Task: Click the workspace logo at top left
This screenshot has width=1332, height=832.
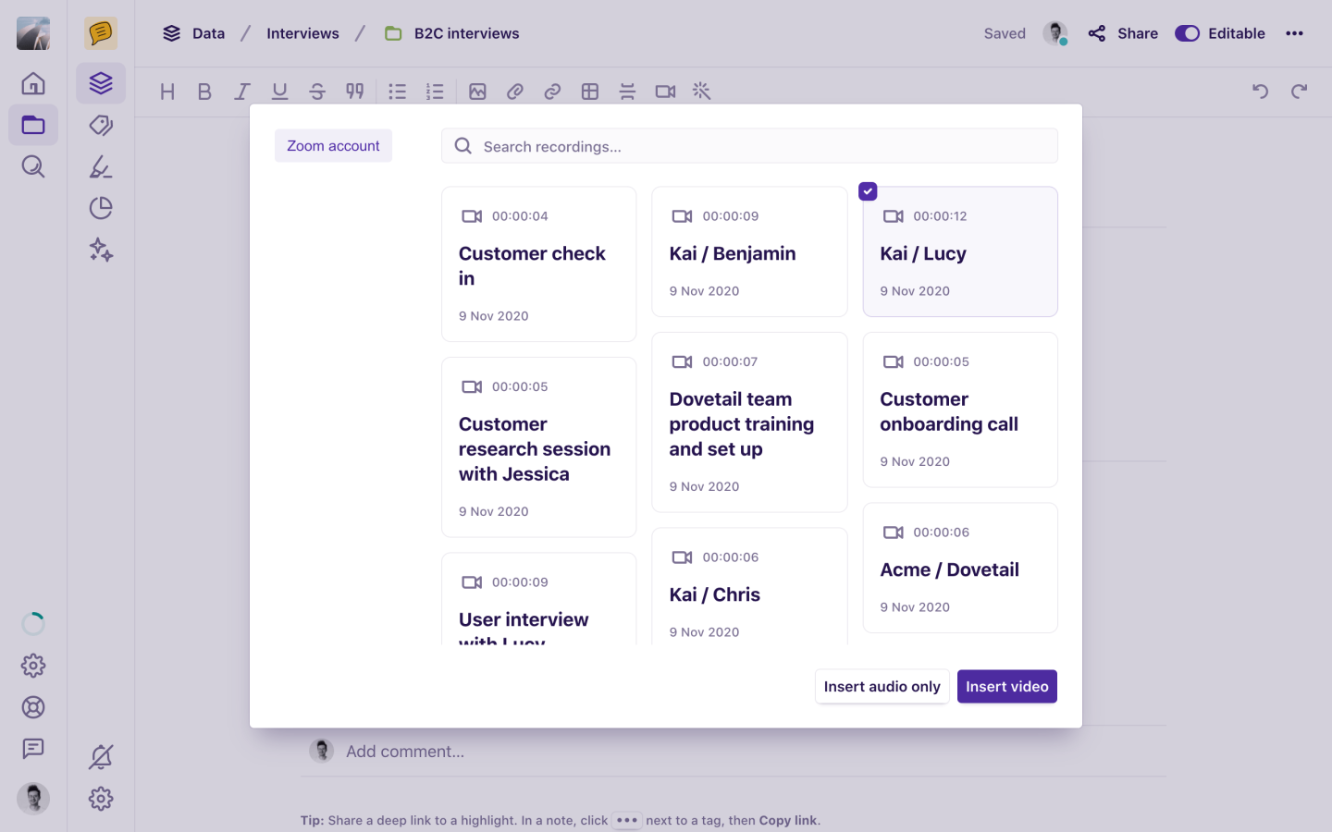Action: coord(33,33)
